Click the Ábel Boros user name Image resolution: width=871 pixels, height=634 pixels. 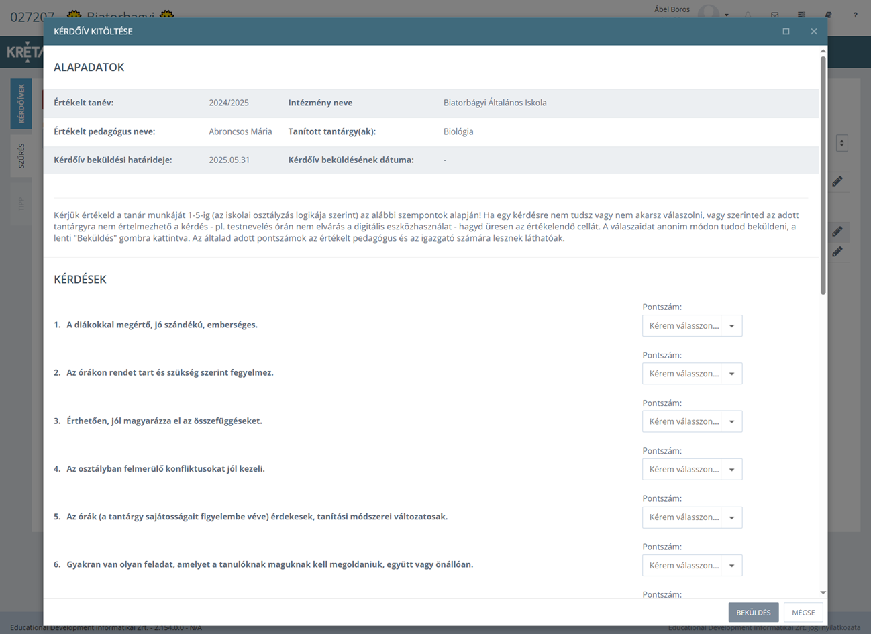point(672,9)
